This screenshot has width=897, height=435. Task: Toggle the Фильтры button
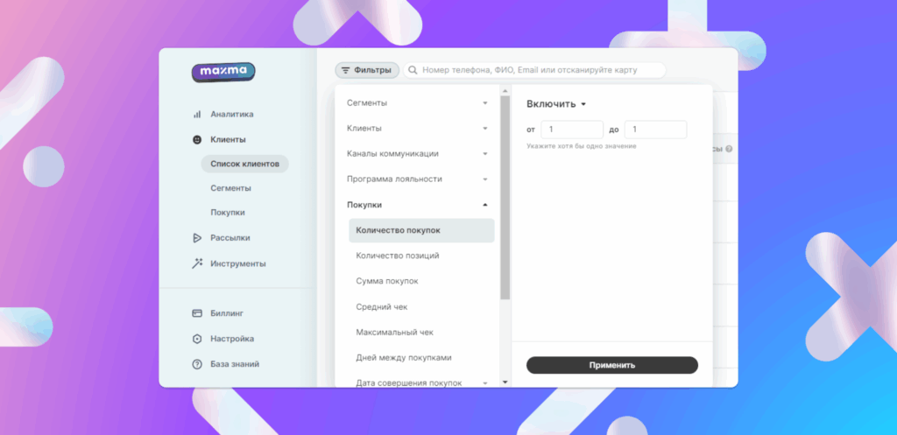tap(367, 70)
